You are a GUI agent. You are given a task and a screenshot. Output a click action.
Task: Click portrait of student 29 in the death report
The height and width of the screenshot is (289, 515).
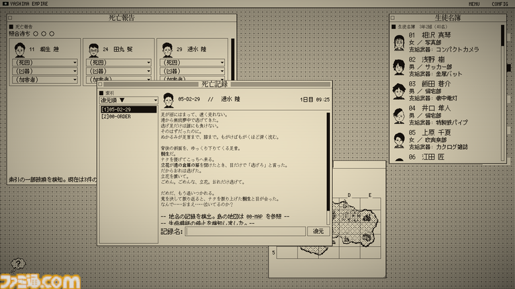(x=167, y=50)
